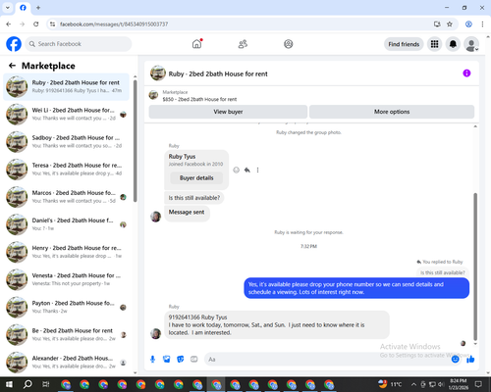The height and width of the screenshot is (392, 491).
Task: Open the Henry conversation
Action: pyautogui.click(x=66, y=252)
